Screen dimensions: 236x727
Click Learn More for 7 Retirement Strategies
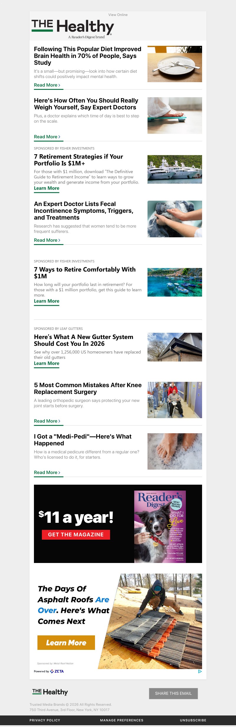47,188
